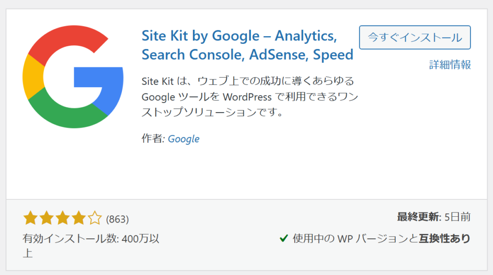The width and height of the screenshot is (493, 275).
Task: Click the first gold rating star
Action: [31, 219]
